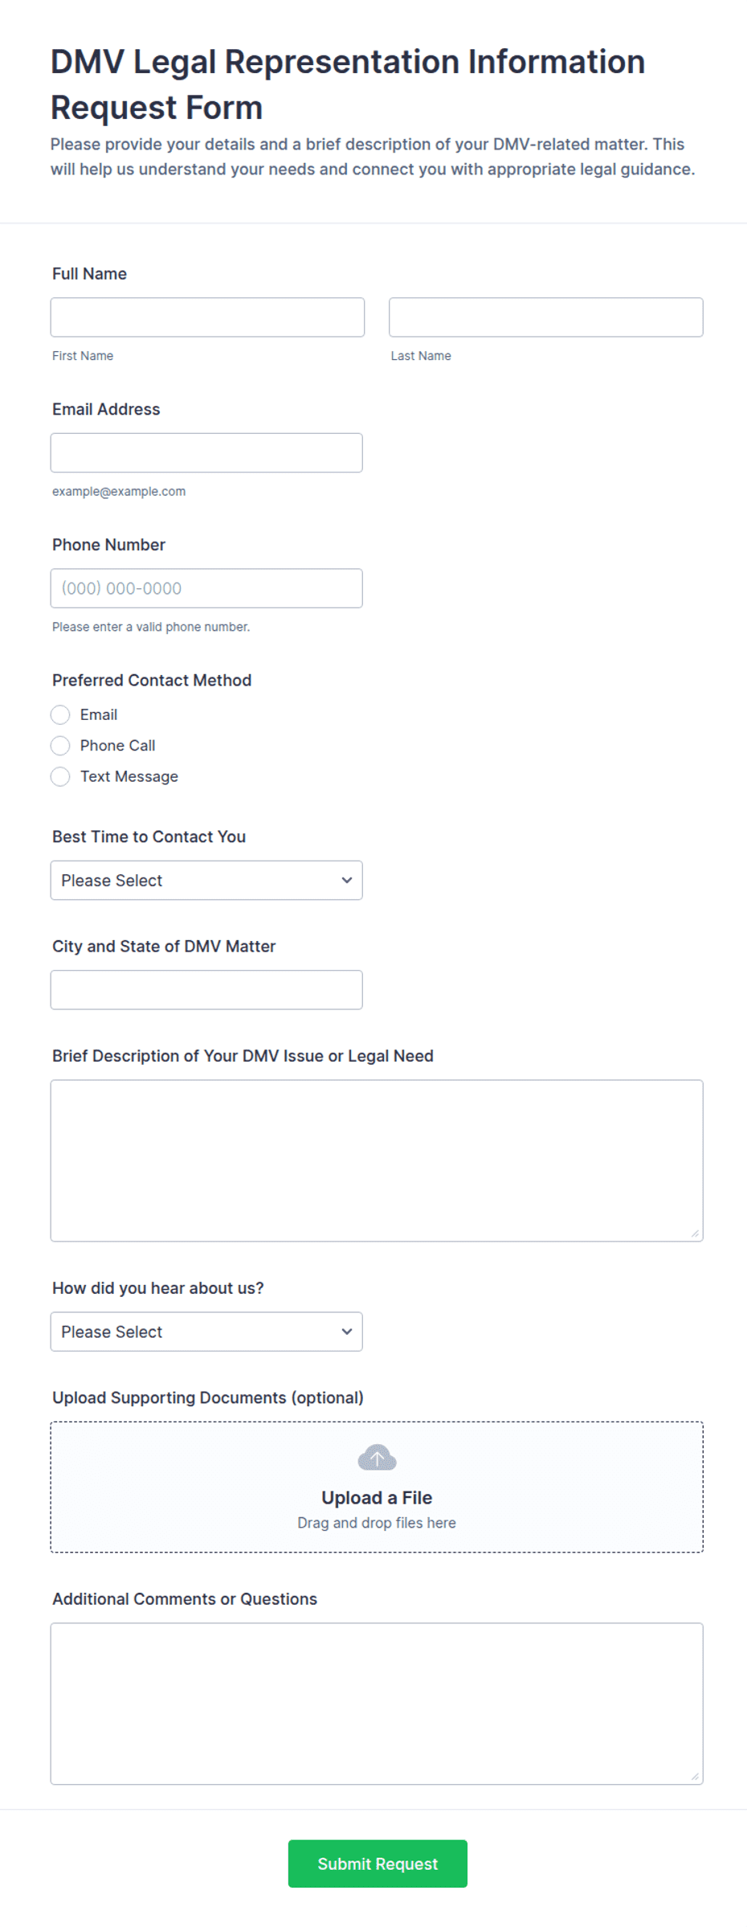Image resolution: width=747 pixels, height=1927 pixels.
Task: Click the resize handle of DMV Issue description box
Action: click(695, 1234)
